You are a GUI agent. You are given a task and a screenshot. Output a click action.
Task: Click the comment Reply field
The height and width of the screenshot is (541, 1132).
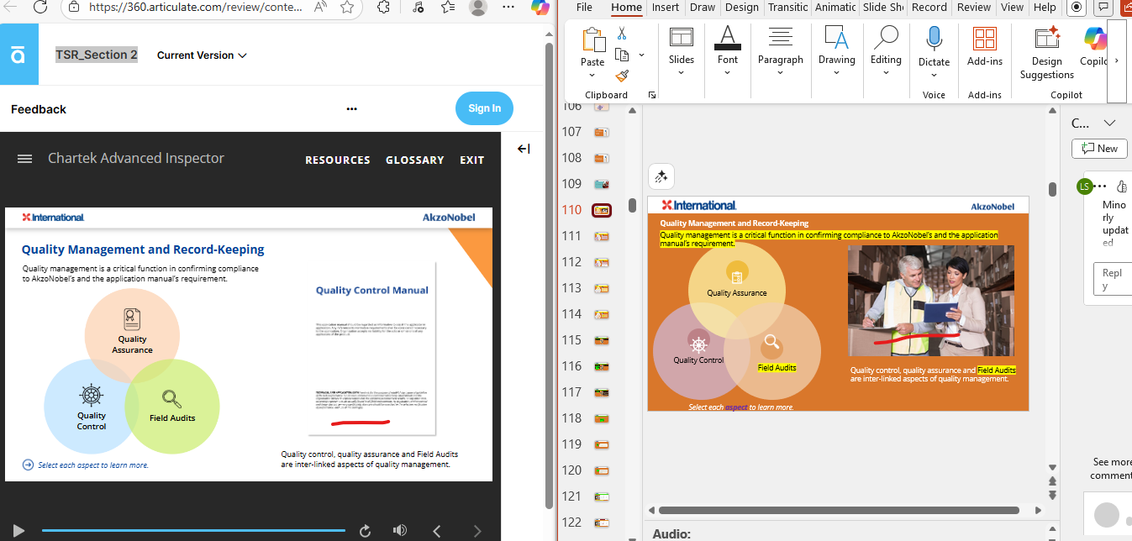(x=1112, y=279)
